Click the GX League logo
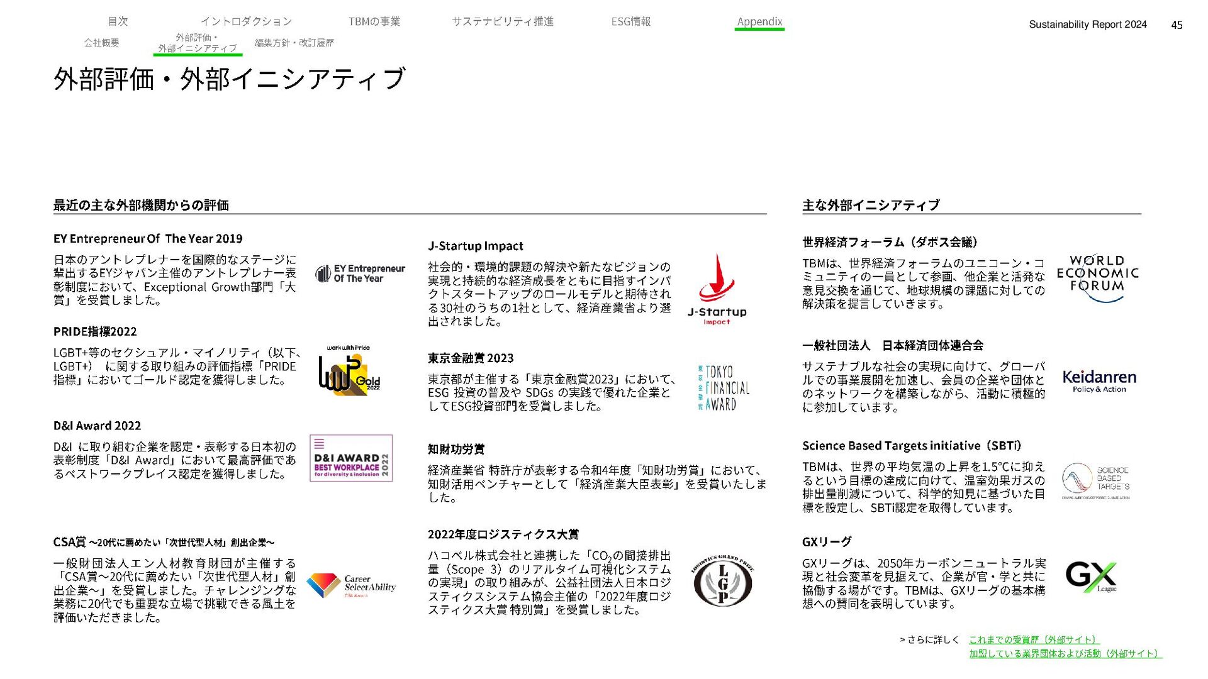Image resolution: width=1208 pixels, height=679 pixels. pyautogui.click(x=1091, y=577)
